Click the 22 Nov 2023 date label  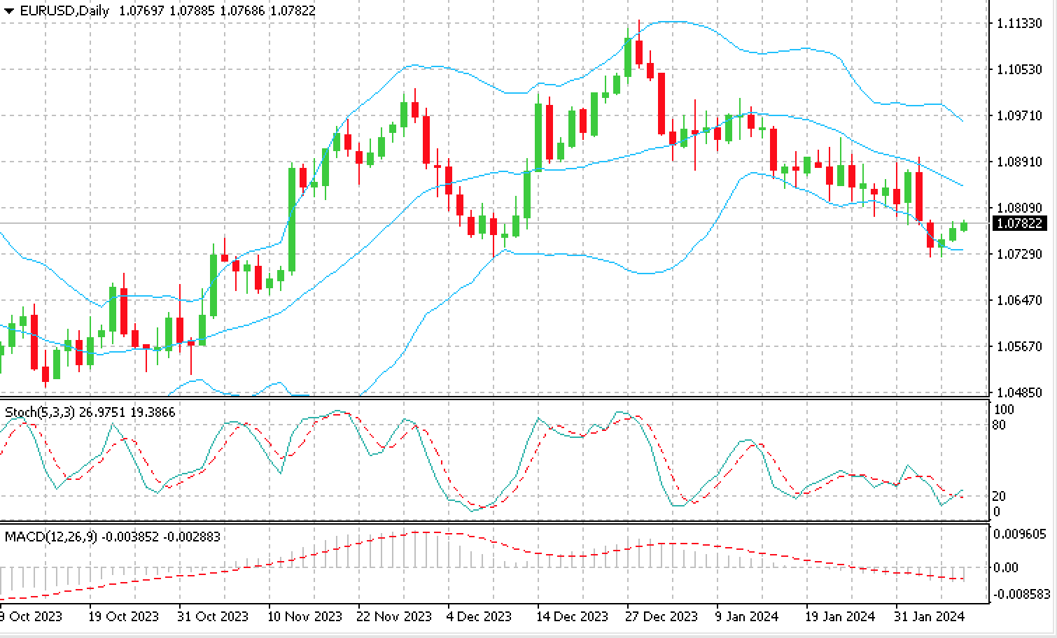[395, 616]
